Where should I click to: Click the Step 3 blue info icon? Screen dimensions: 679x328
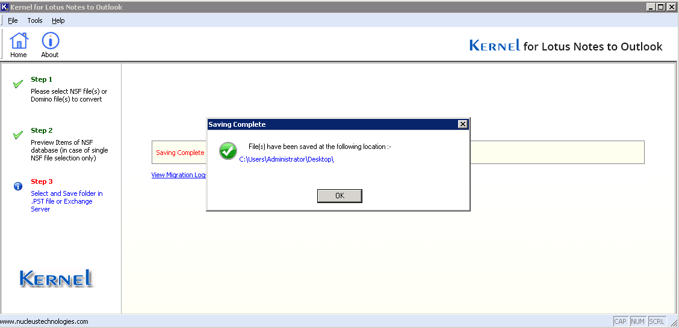tap(17, 186)
